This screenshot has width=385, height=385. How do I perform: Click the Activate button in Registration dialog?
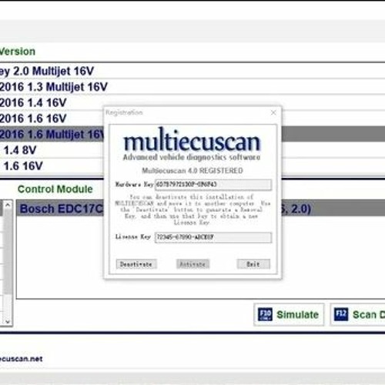192,264
